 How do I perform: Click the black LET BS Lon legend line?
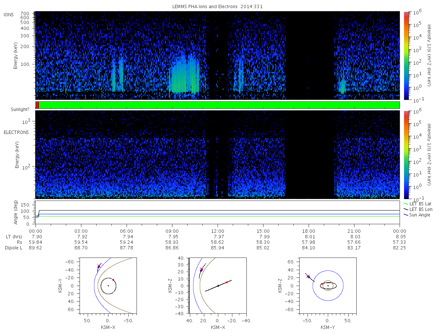pyautogui.click(x=406, y=209)
